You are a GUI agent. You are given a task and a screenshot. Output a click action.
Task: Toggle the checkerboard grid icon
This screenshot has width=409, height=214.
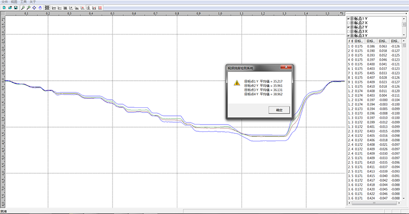47,8
